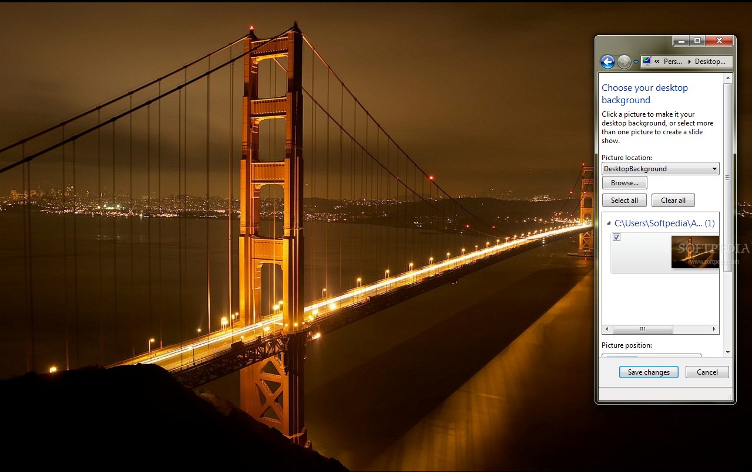Uncheck the bridge picture checkbox
Viewport: 752px width, 472px height.
616,237
